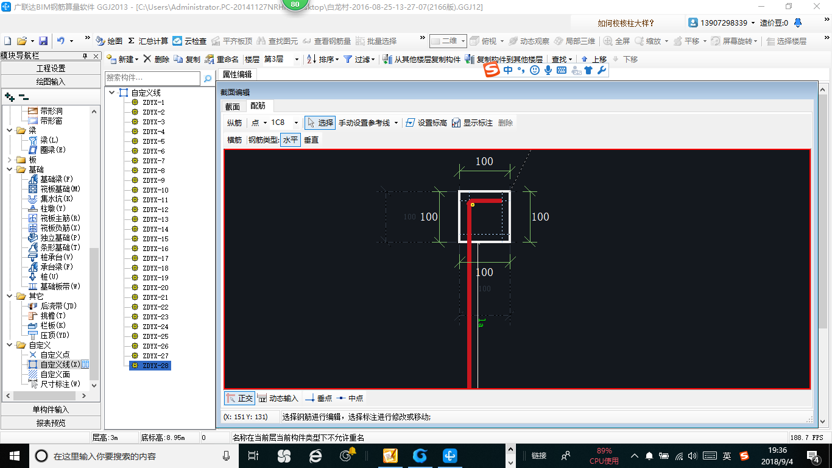832x468 pixels.
Task: Click 全屏 fullscreen tool
Action: (x=616, y=41)
